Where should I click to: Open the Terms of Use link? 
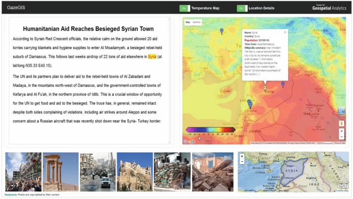pyautogui.click(x=340, y=143)
